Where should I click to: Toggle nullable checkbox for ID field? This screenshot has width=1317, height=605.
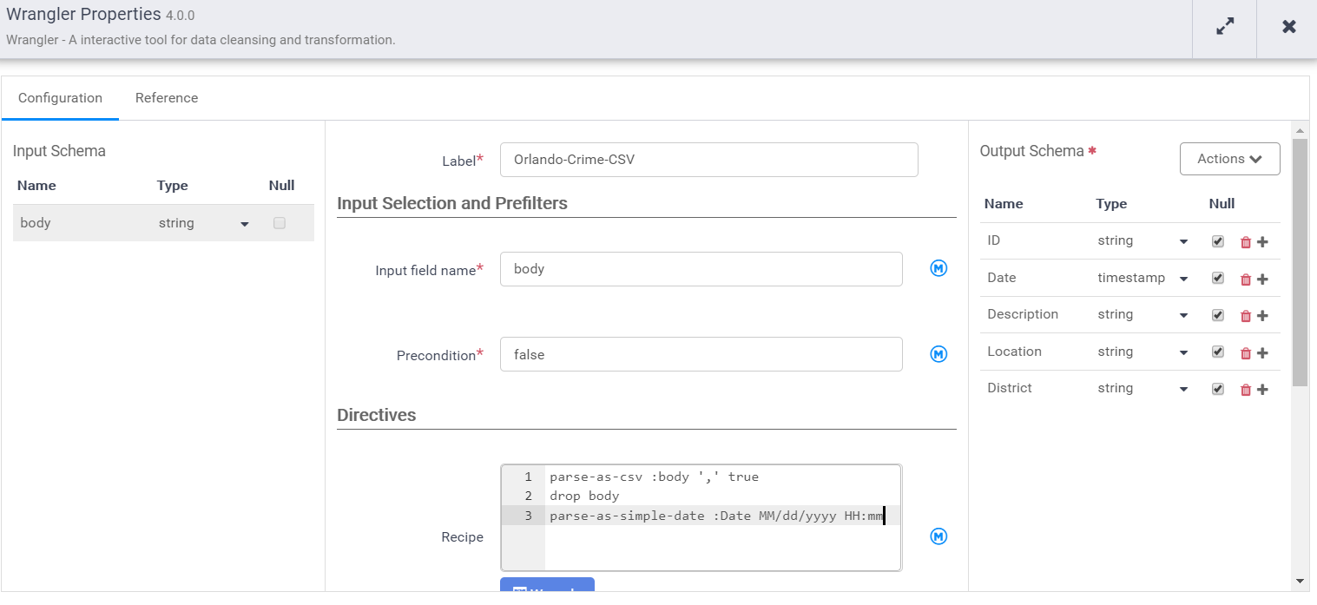(1218, 241)
